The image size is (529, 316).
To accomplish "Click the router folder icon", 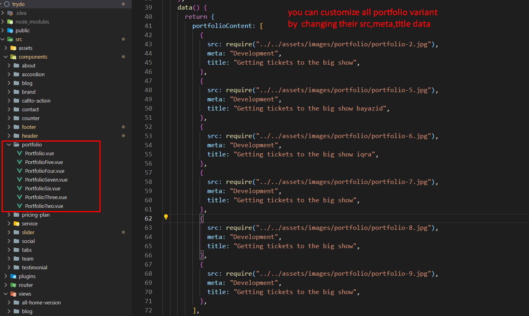I will pos(13,285).
